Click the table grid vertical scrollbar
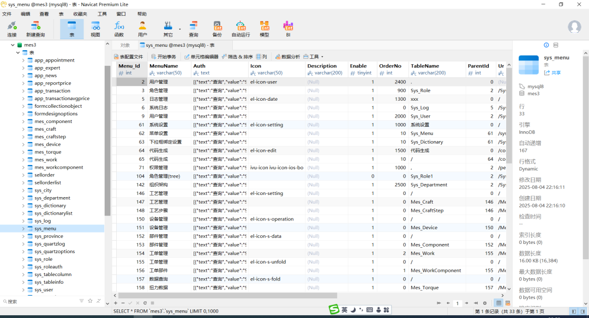589x318 pixels. [508, 114]
